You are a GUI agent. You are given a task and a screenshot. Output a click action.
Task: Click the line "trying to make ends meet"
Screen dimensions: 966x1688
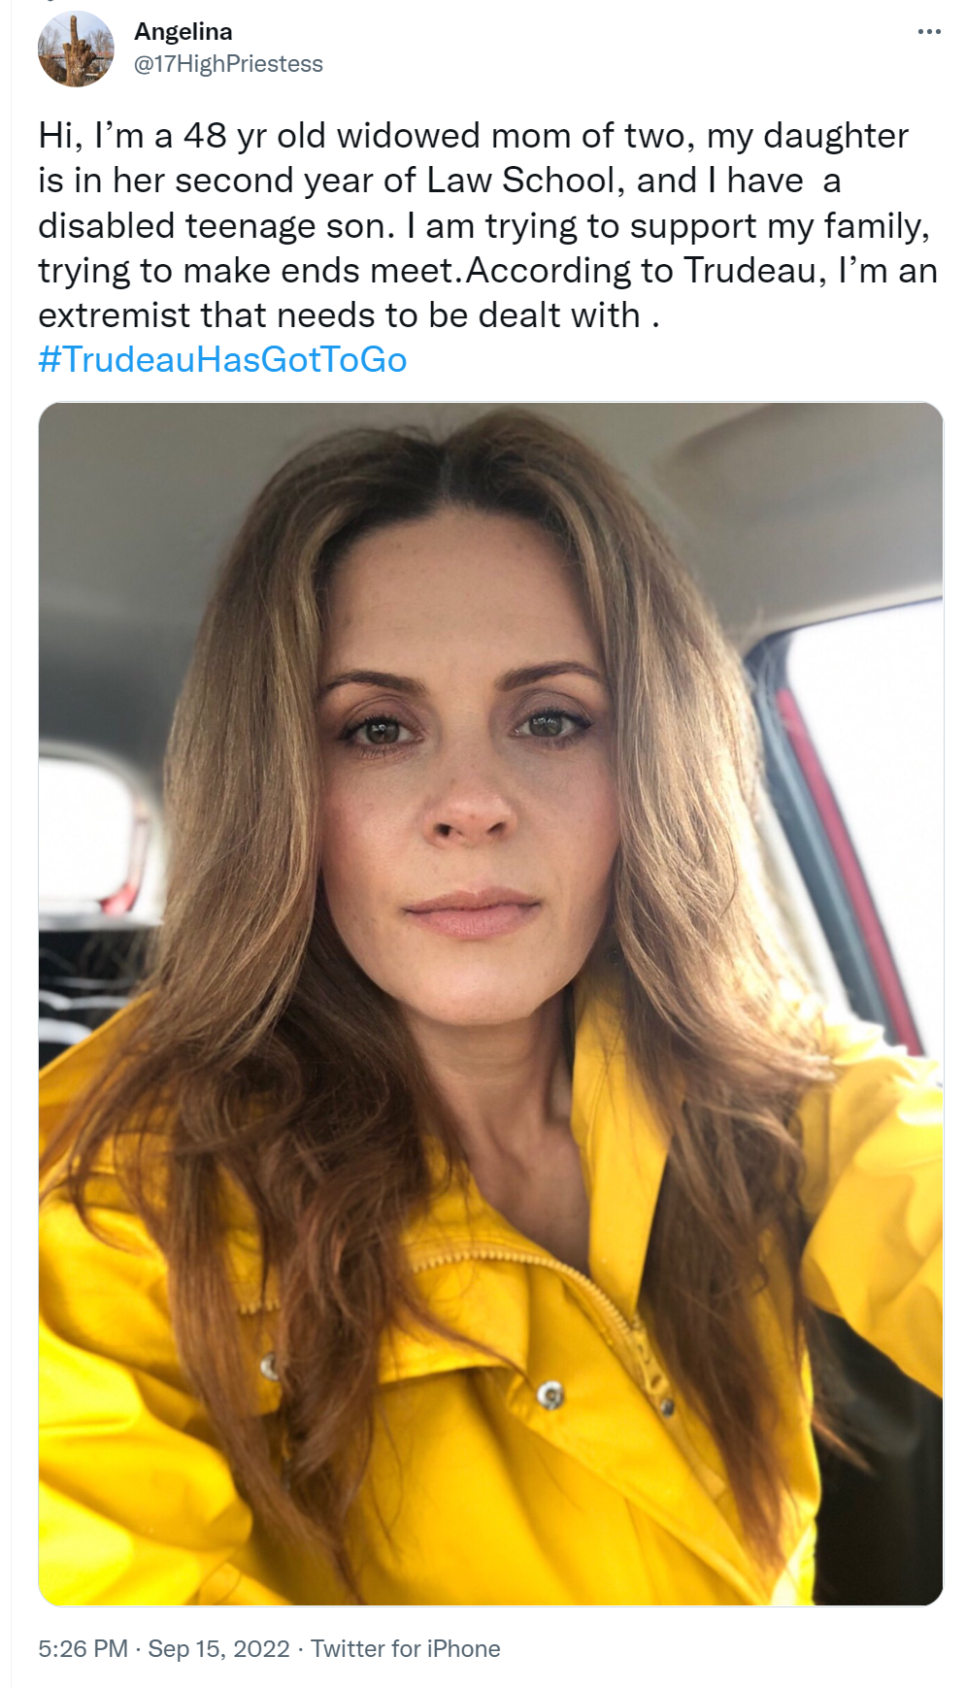[x=248, y=271]
